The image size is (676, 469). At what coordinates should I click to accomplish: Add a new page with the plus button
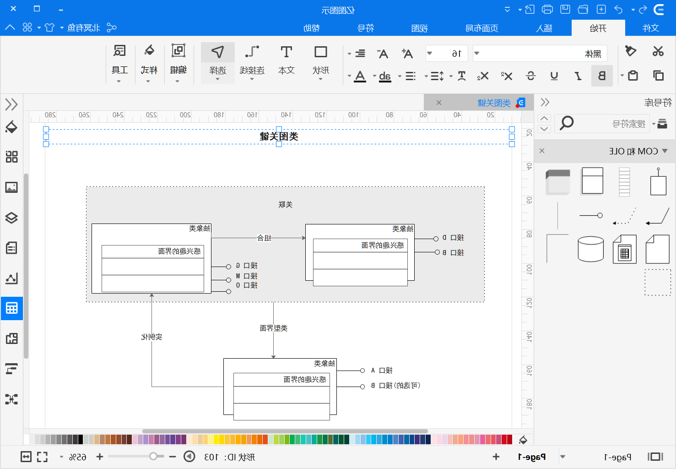point(496,457)
